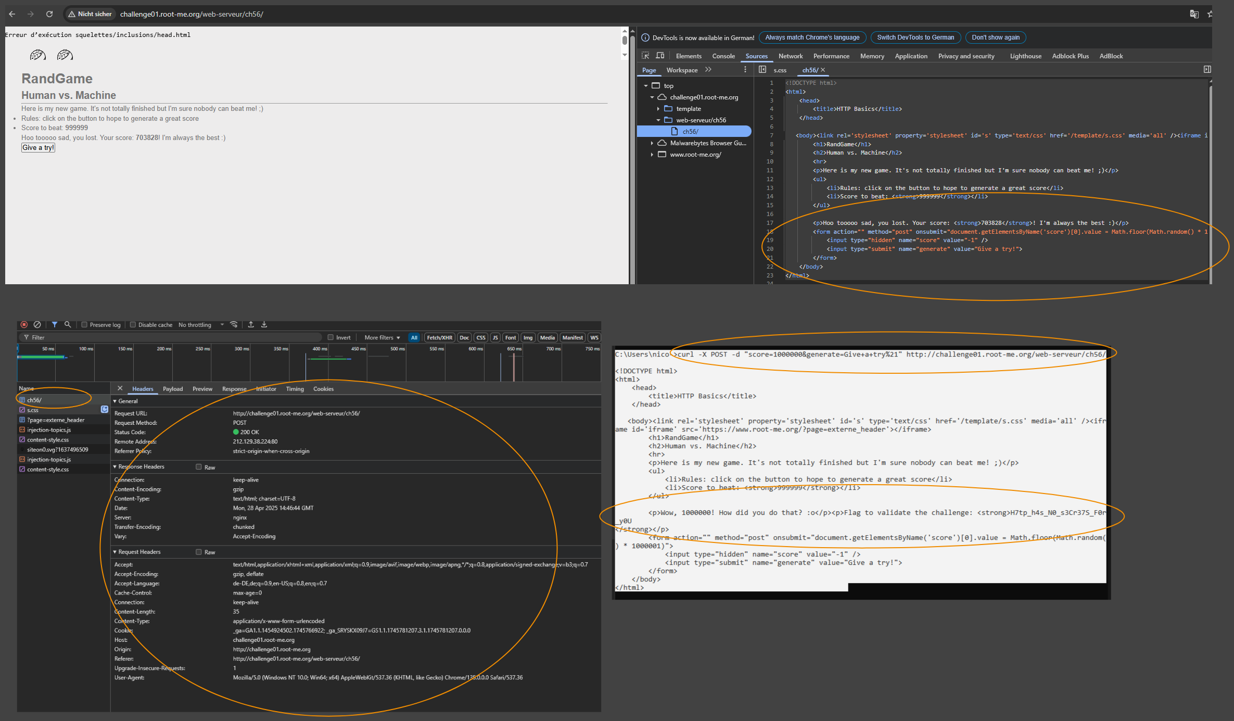
Task: Select the 'CSS' request type filter
Action: [x=481, y=337]
